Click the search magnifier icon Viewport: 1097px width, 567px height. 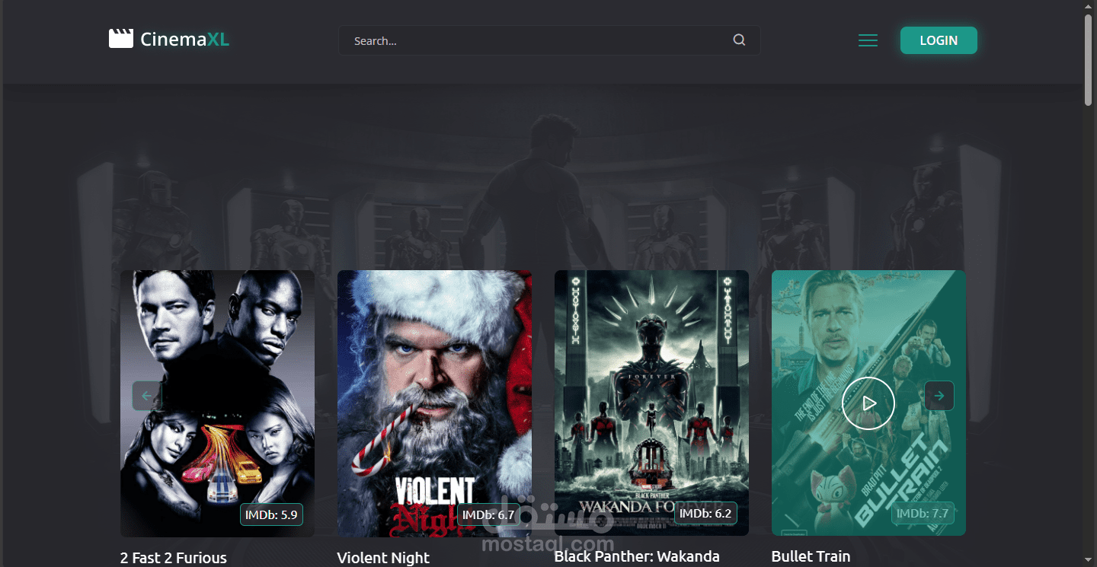tap(739, 40)
